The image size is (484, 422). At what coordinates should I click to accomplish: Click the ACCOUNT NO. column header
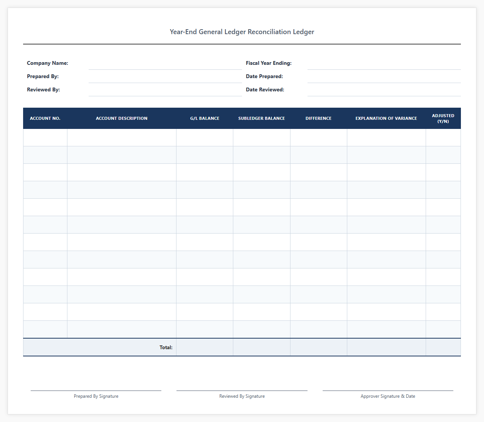tap(45, 118)
